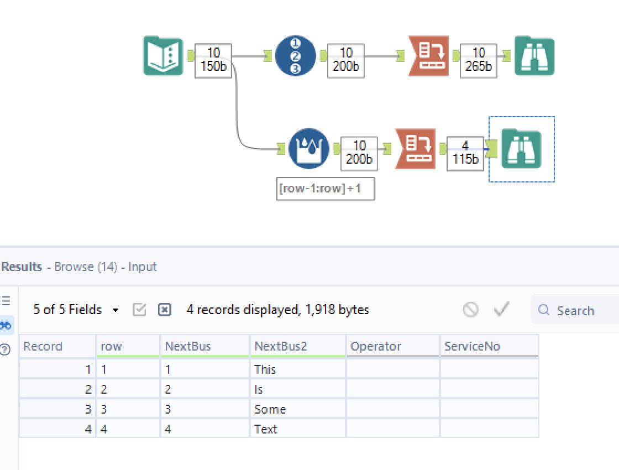This screenshot has width=619, height=470.
Task: Click the NextBus column header
Action: pos(204,347)
